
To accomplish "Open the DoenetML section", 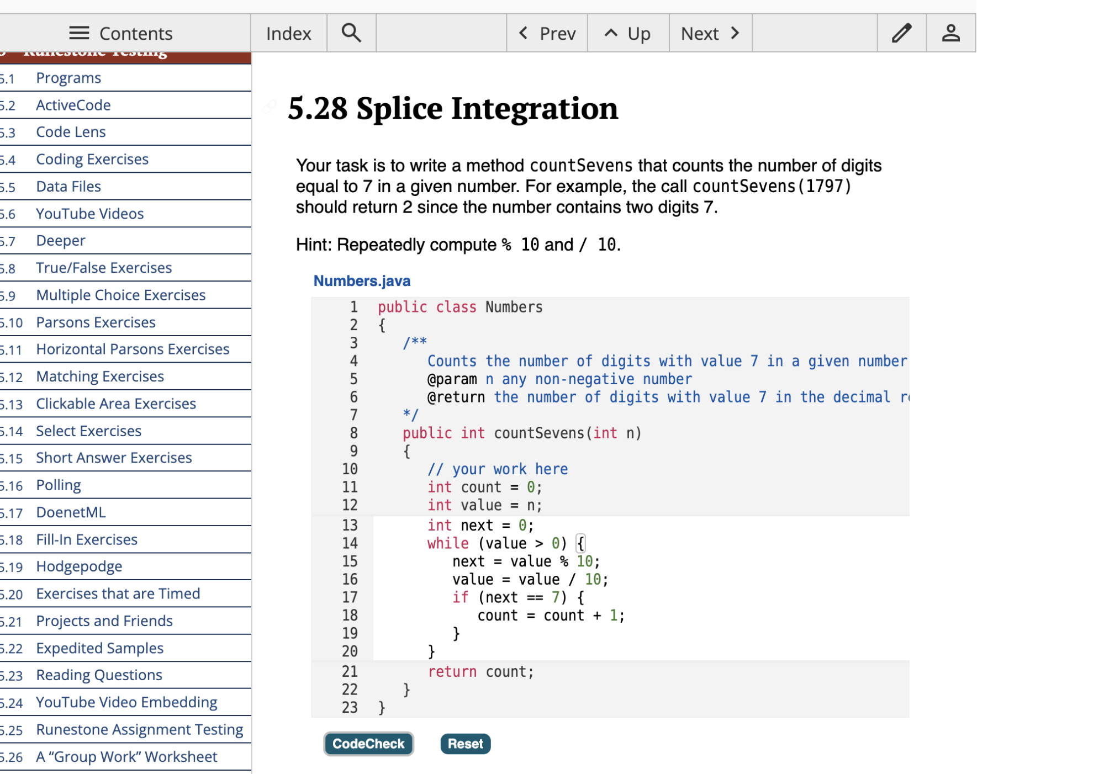I will (x=71, y=512).
